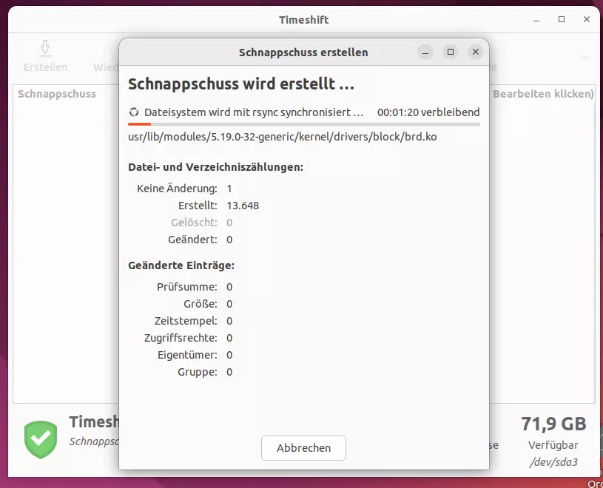The width and height of the screenshot is (603, 488).
Task: Click the /dev/sda3 device label
Action: (554, 461)
